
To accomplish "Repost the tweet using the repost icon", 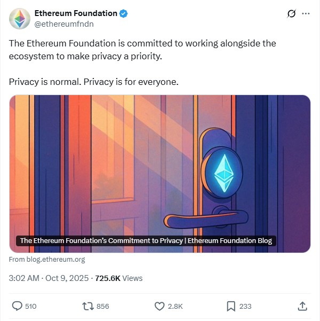I will [x=87, y=306].
